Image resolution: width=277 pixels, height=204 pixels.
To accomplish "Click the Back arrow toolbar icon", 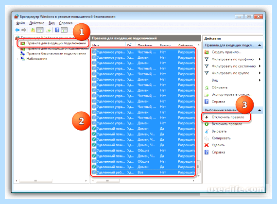I will (17, 30).
